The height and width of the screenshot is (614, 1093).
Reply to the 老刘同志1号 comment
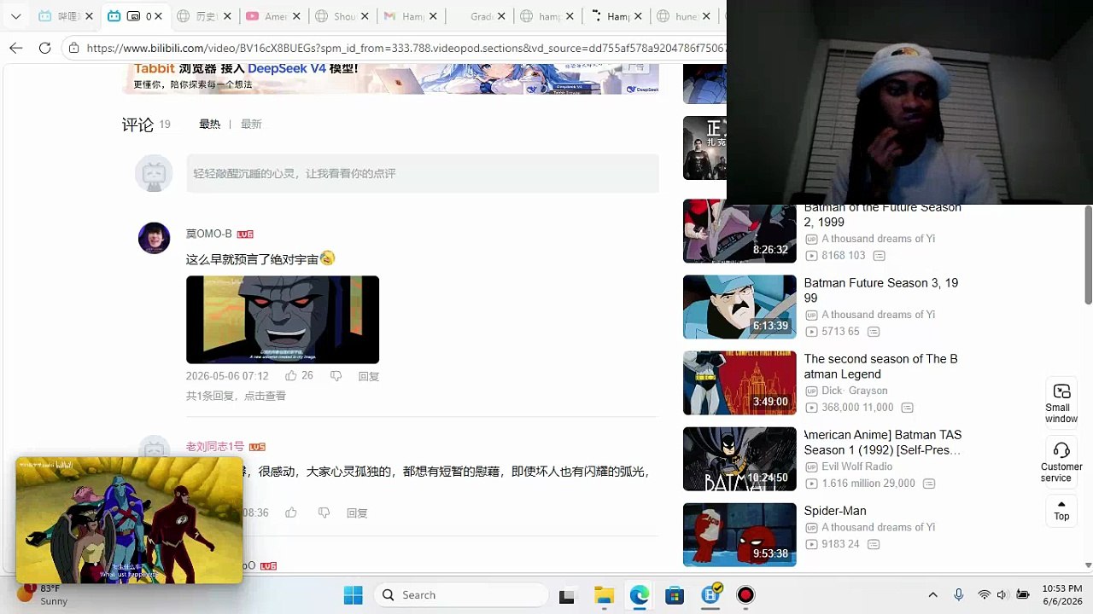357,513
